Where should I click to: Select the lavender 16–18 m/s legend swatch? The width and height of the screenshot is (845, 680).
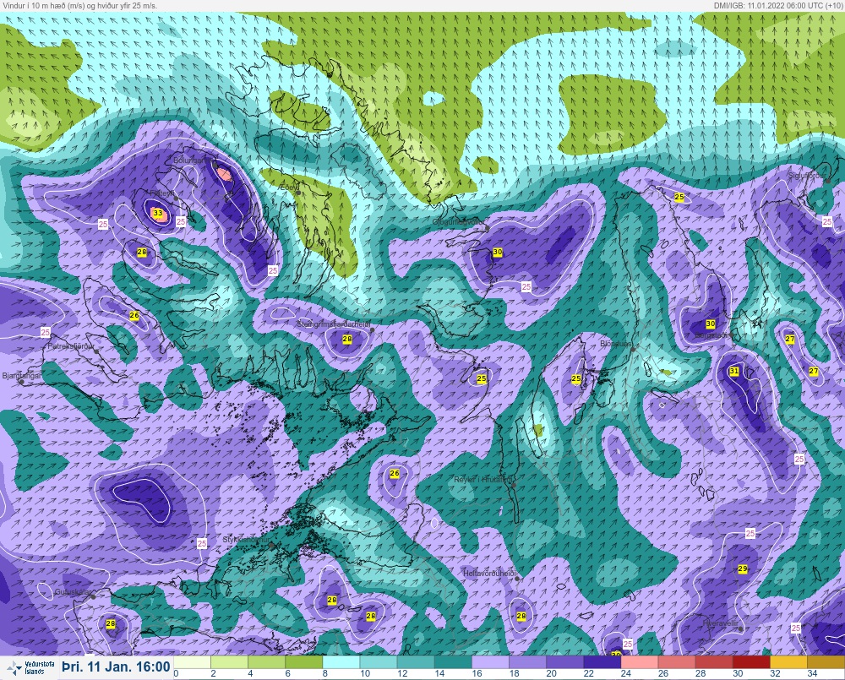pyautogui.click(x=490, y=661)
